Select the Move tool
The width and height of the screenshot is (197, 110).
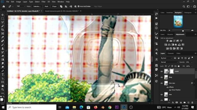pyautogui.click(x=2, y=15)
